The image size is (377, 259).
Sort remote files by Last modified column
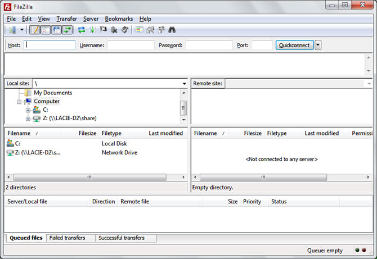[x=326, y=133]
